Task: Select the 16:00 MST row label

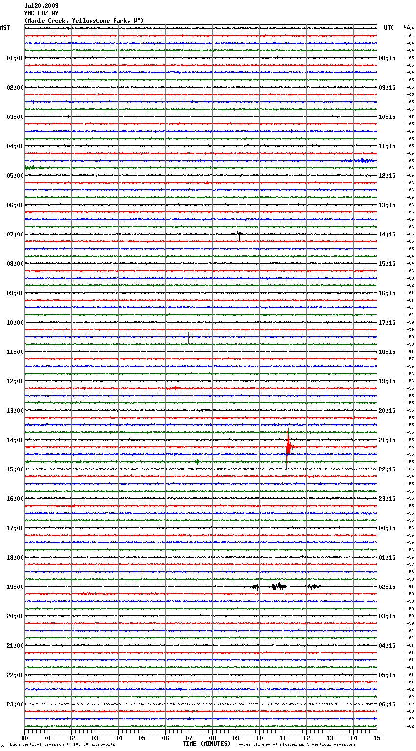Action: (15, 499)
